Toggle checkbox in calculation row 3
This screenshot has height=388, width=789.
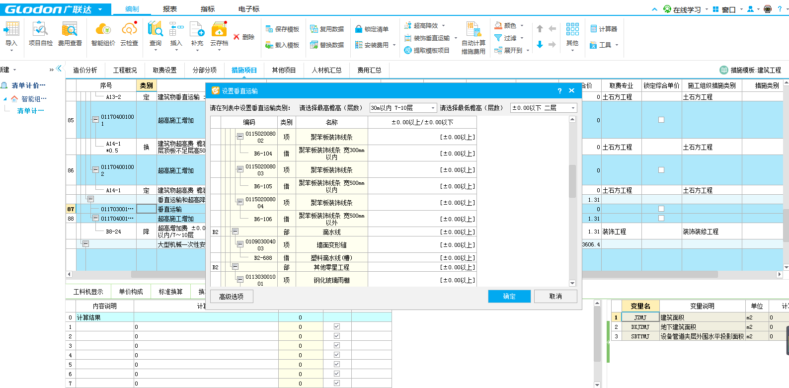pos(337,345)
